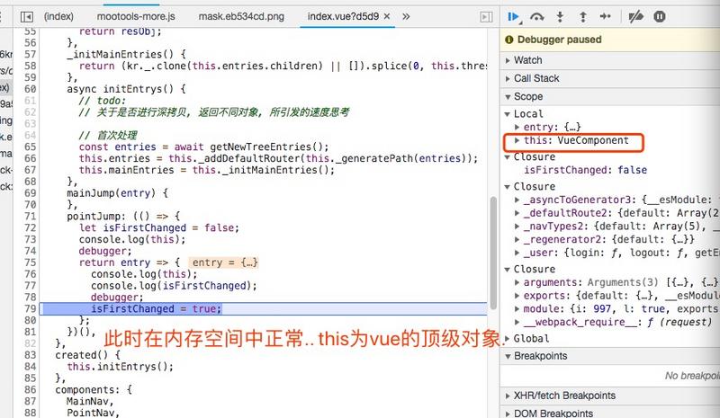Click the No breakpoints text

pyautogui.click(x=692, y=376)
